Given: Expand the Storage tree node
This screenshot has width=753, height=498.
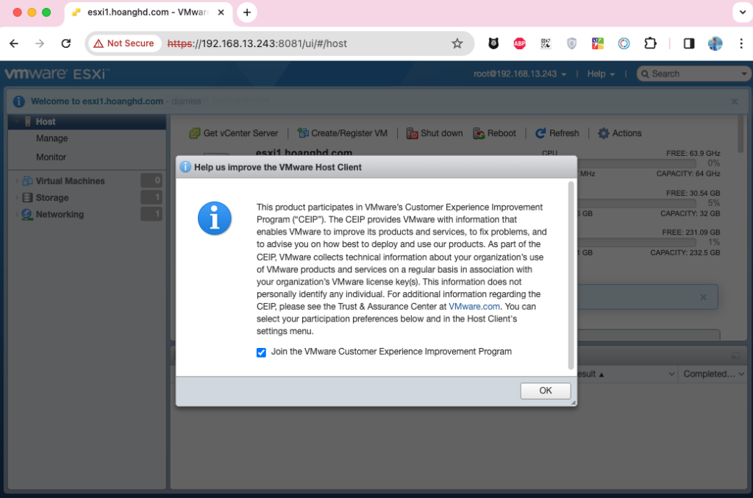Looking at the screenshot, I should pyautogui.click(x=17, y=197).
